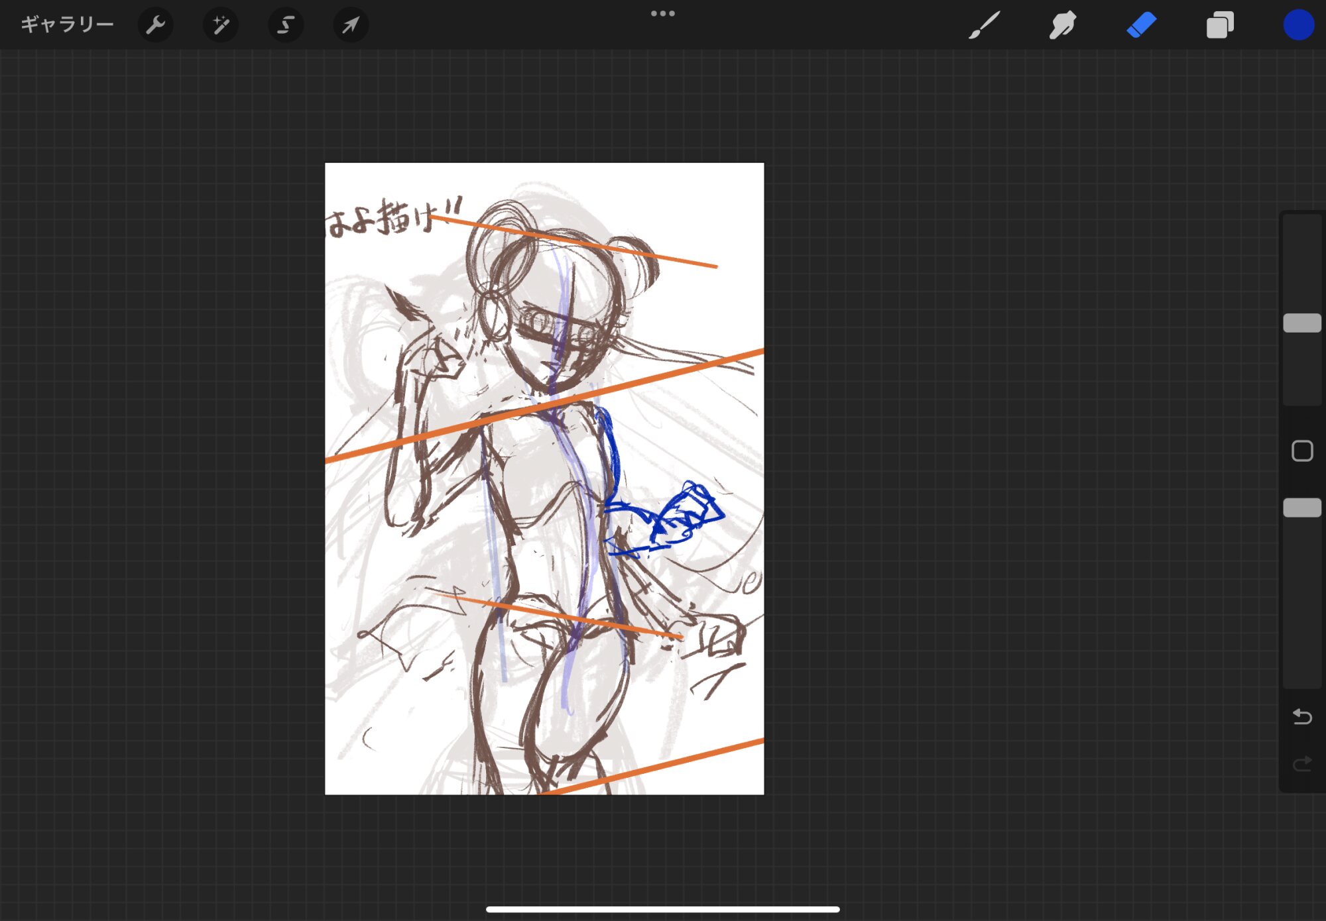Click the handwritten Japanese text on canvas
The width and height of the screenshot is (1326, 921).
pyautogui.click(x=391, y=219)
